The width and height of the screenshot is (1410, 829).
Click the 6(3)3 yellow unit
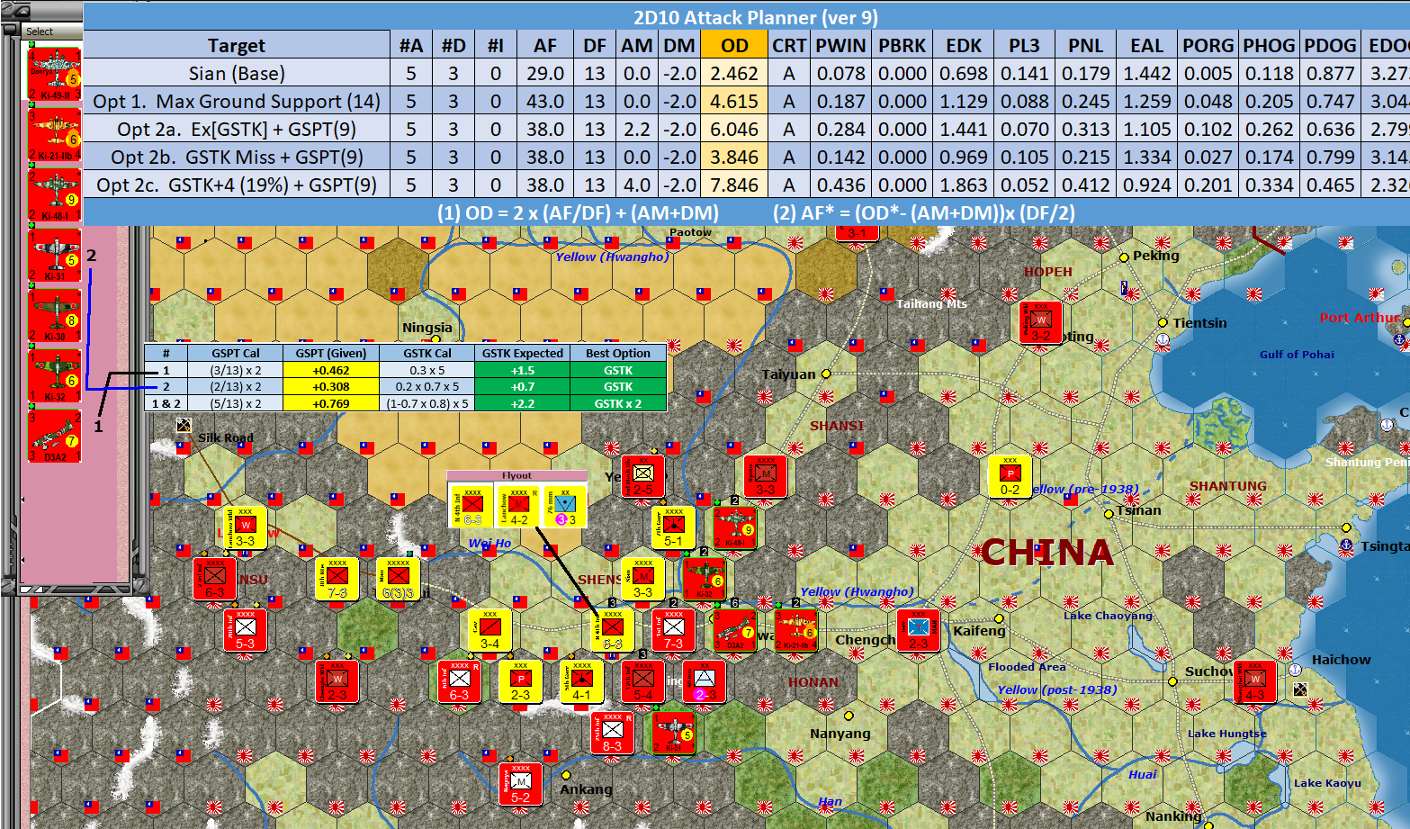point(398,579)
